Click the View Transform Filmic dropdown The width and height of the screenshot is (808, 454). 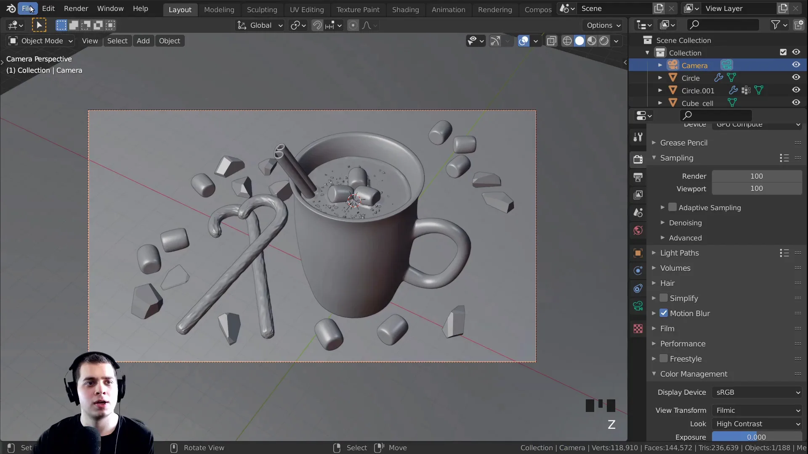(756, 410)
